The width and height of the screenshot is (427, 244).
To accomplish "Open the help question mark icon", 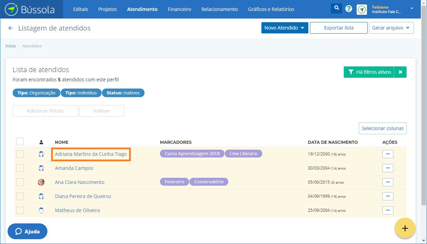I will click(x=349, y=9).
